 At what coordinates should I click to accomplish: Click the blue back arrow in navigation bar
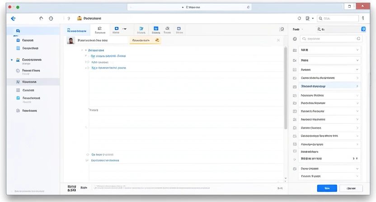point(13,18)
